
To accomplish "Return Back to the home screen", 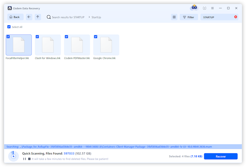I will (x=15, y=17).
